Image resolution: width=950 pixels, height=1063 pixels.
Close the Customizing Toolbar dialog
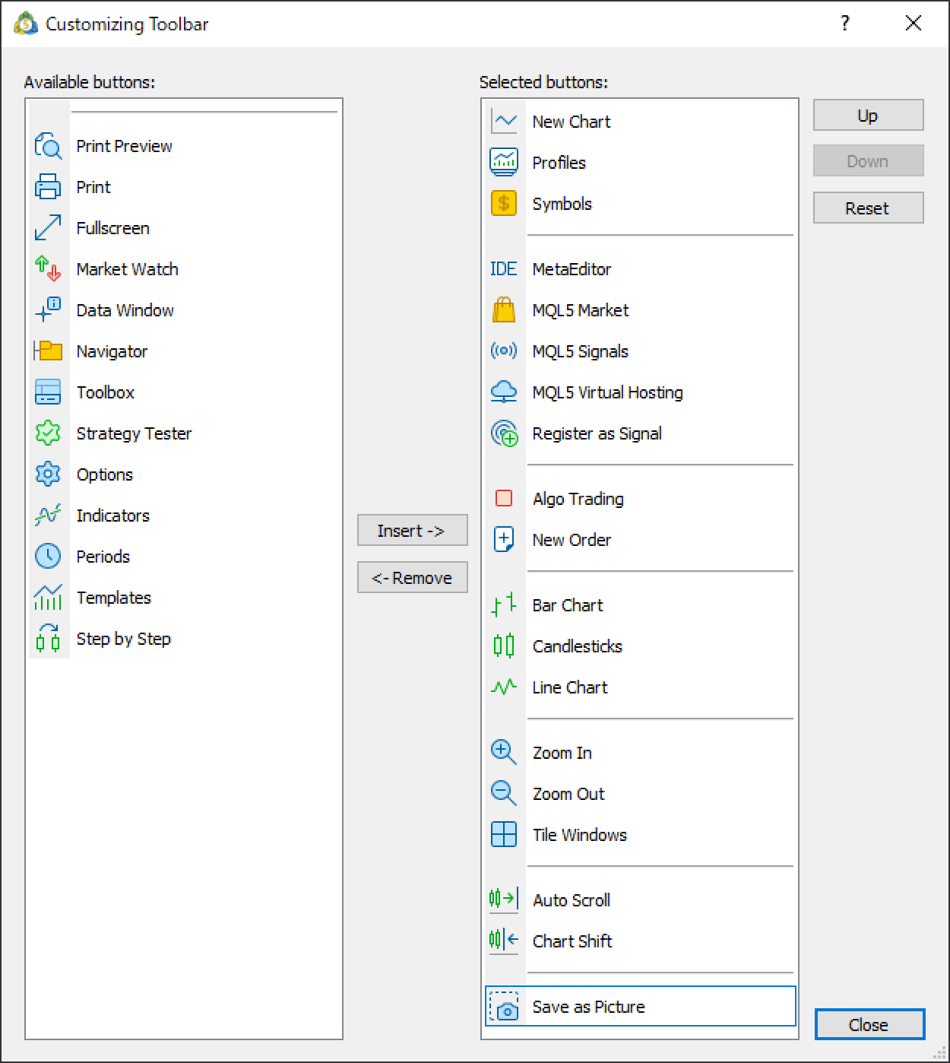point(869,1024)
